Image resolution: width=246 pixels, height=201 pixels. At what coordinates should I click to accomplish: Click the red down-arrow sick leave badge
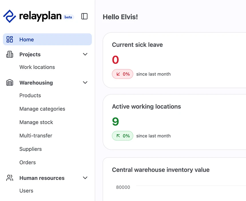pos(122,74)
